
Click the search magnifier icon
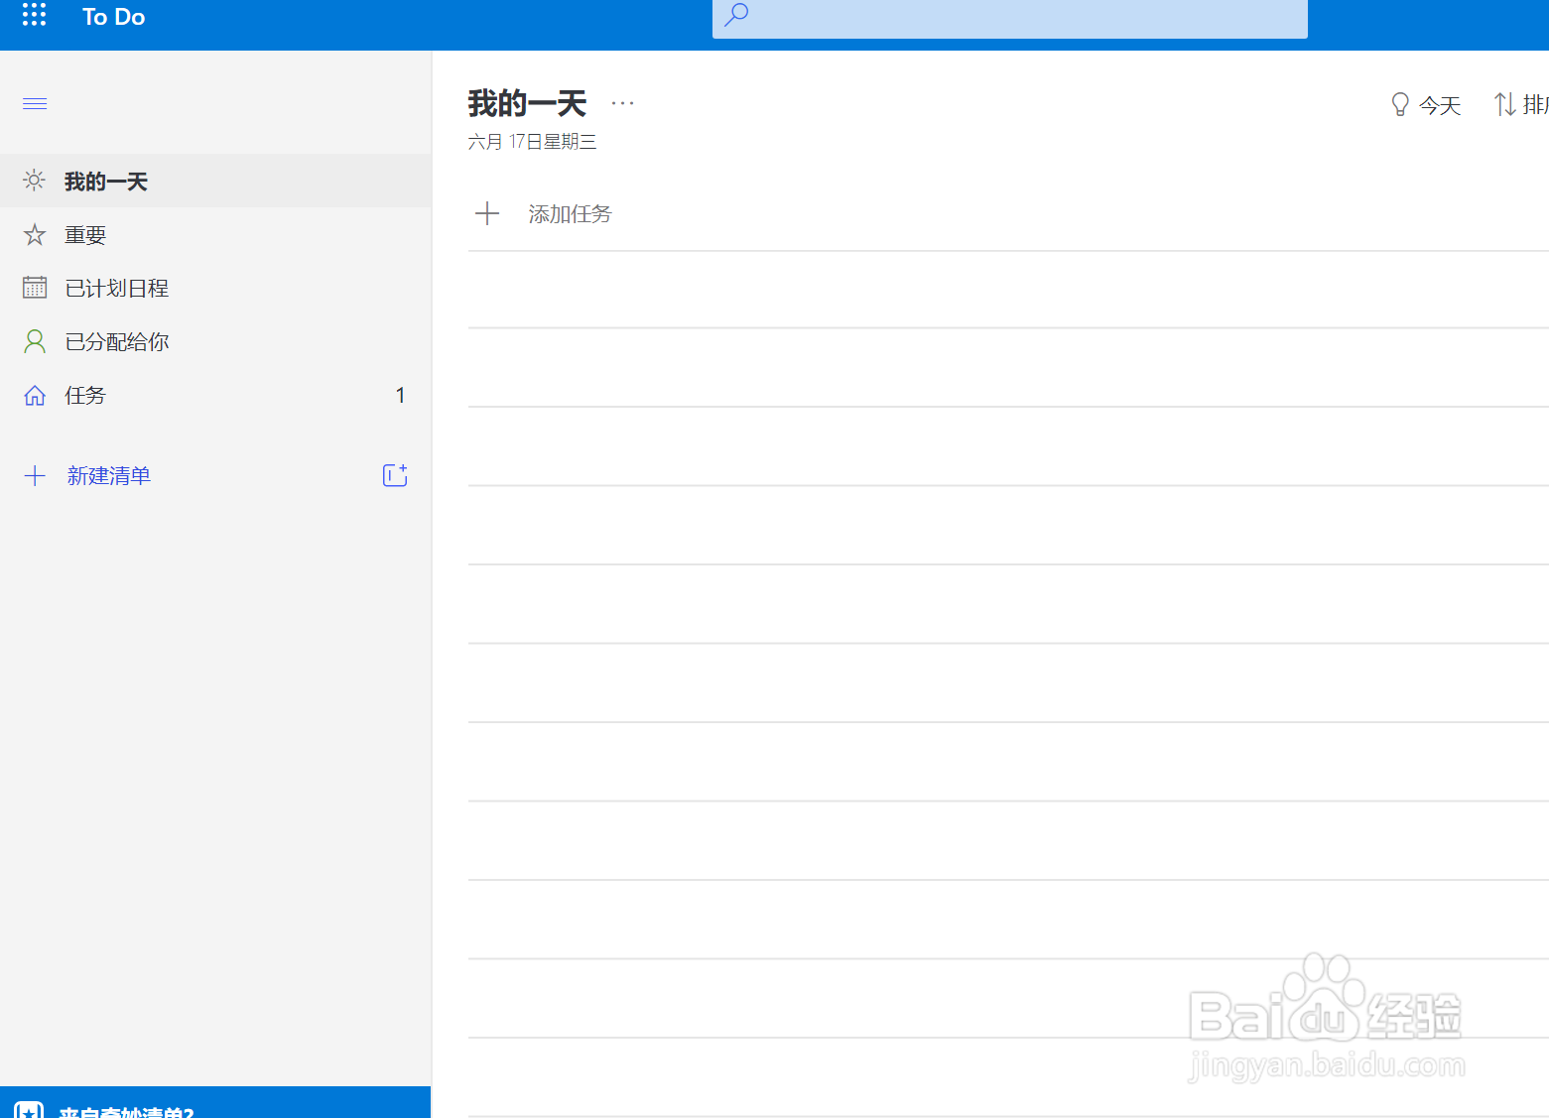[x=736, y=15]
